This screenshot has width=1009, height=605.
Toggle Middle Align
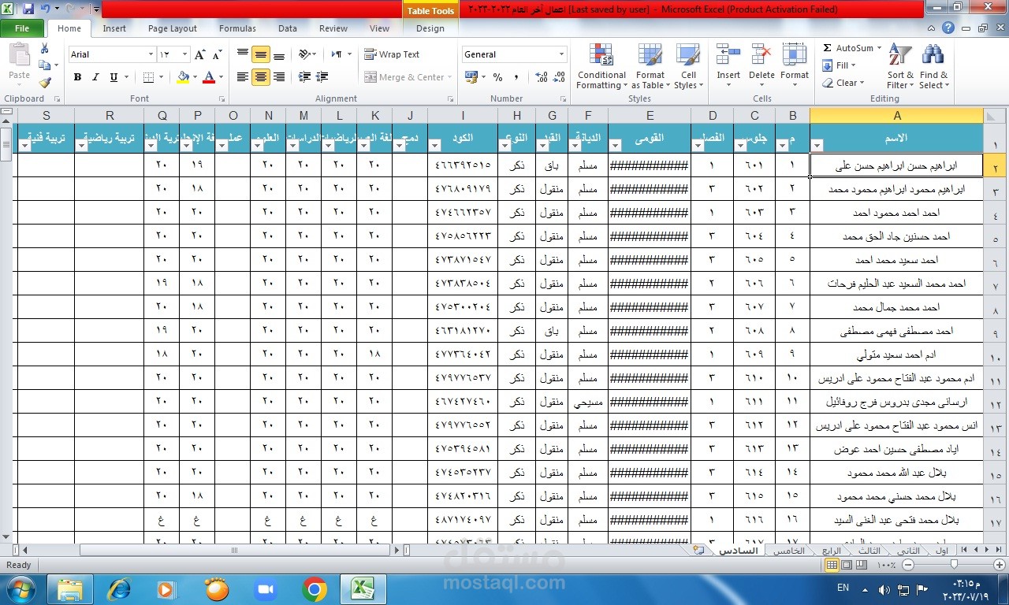click(x=260, y=54)
